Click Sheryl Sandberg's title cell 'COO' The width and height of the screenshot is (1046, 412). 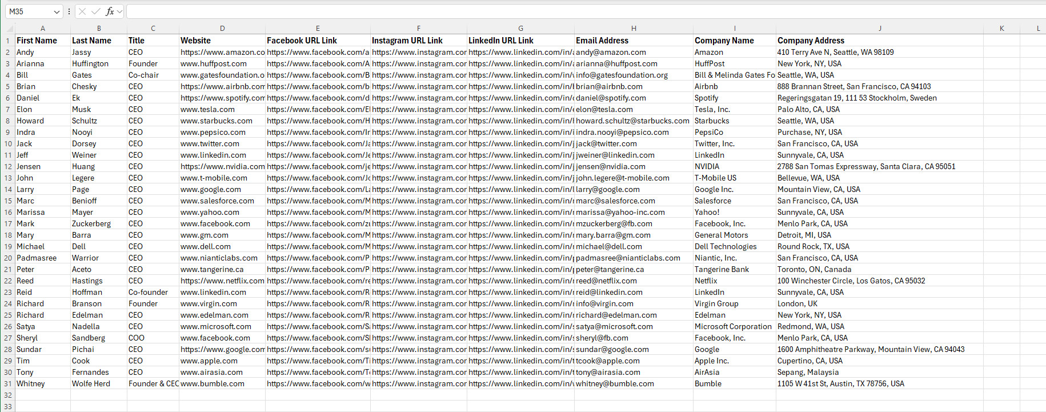pos(153,338)
